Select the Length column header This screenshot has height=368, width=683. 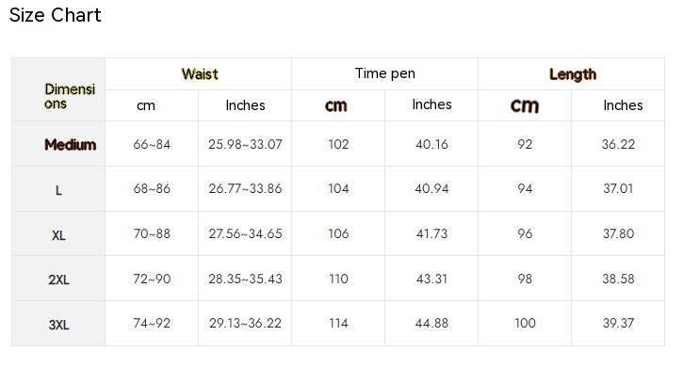tap(573, 74)
